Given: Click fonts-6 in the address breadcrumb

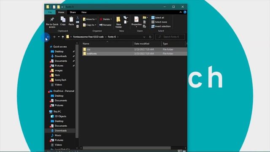Looking at the screenshot, I should [112, 37].
